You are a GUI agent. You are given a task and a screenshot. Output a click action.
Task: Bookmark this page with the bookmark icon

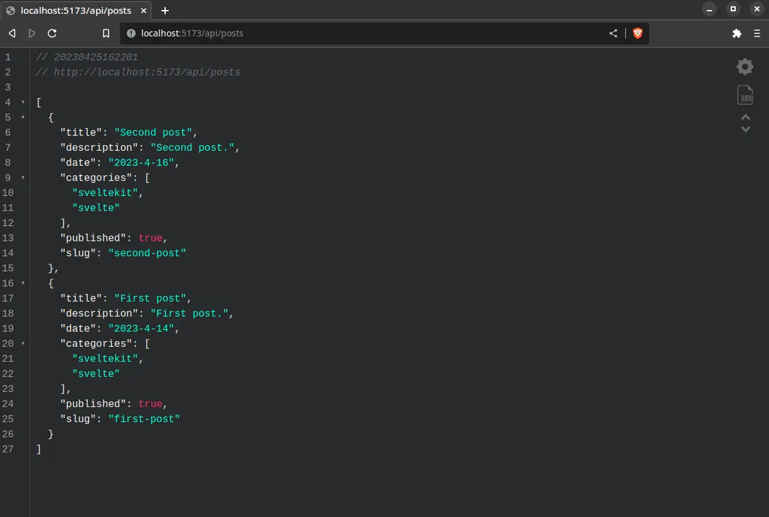(x=106, y=33)
